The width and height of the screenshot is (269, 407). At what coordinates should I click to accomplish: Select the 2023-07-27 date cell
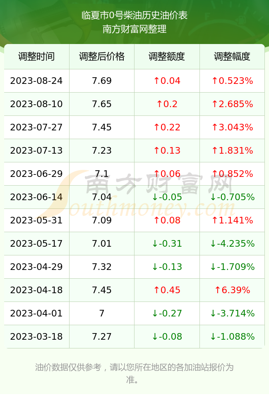click(x=36, y=127)
